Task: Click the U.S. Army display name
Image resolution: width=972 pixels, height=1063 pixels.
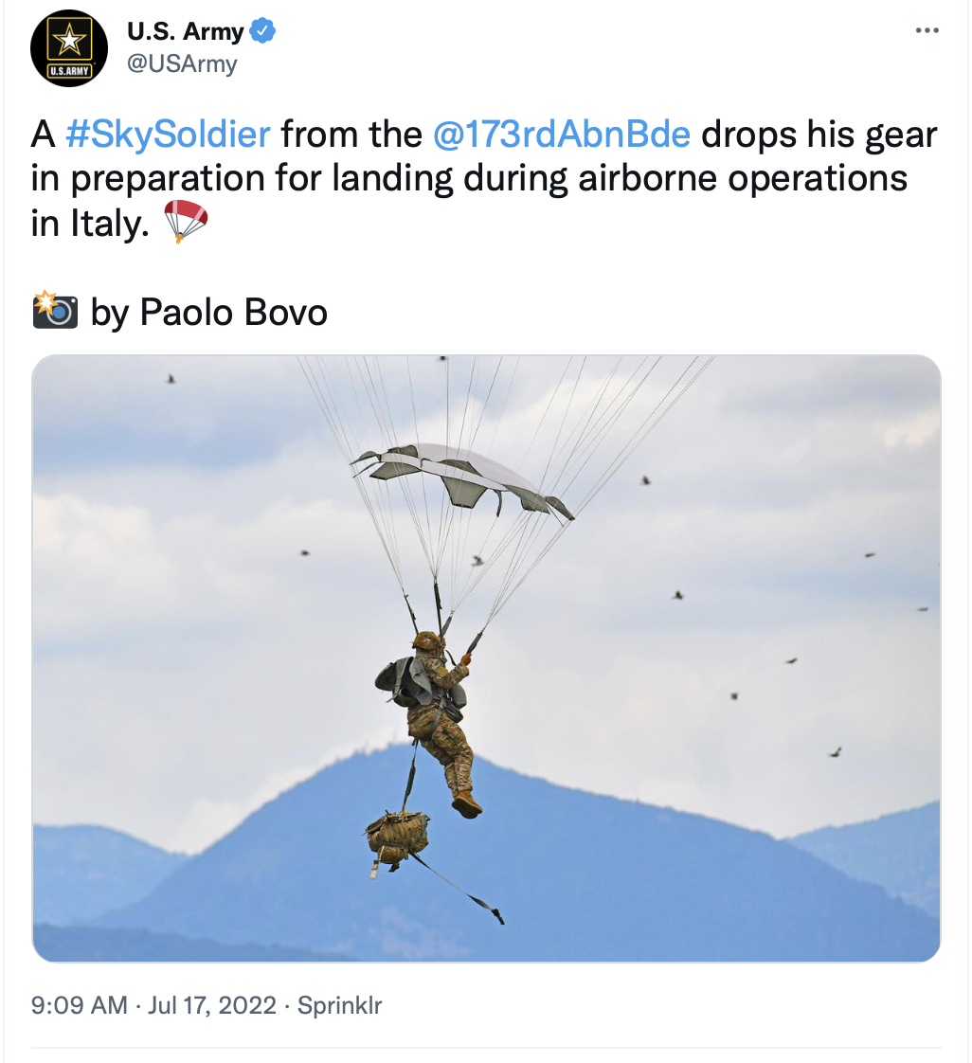Action: 185,31
